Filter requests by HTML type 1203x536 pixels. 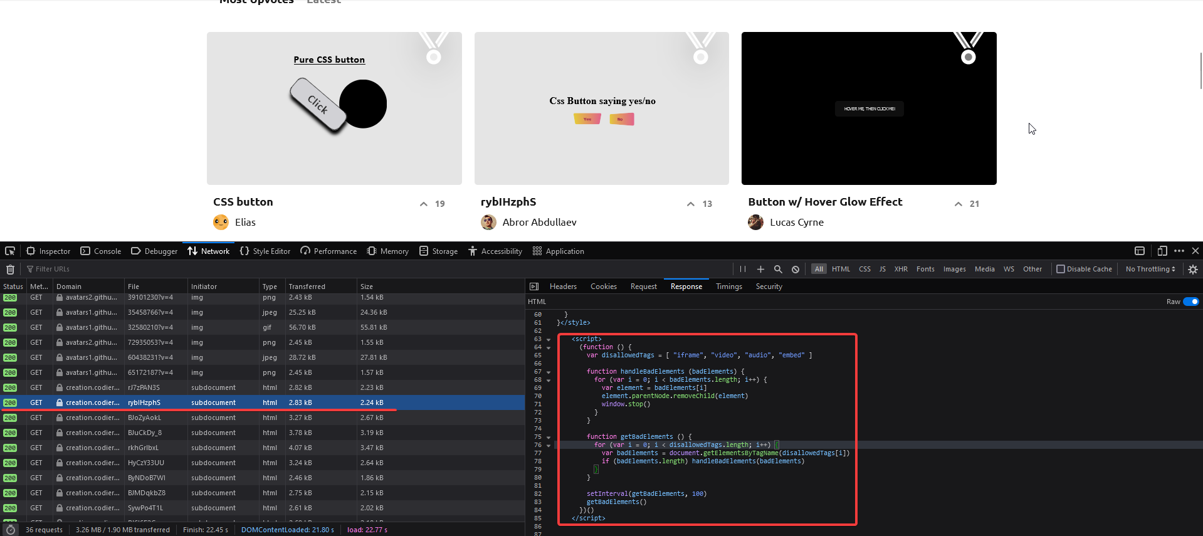[x=841, y=269]
